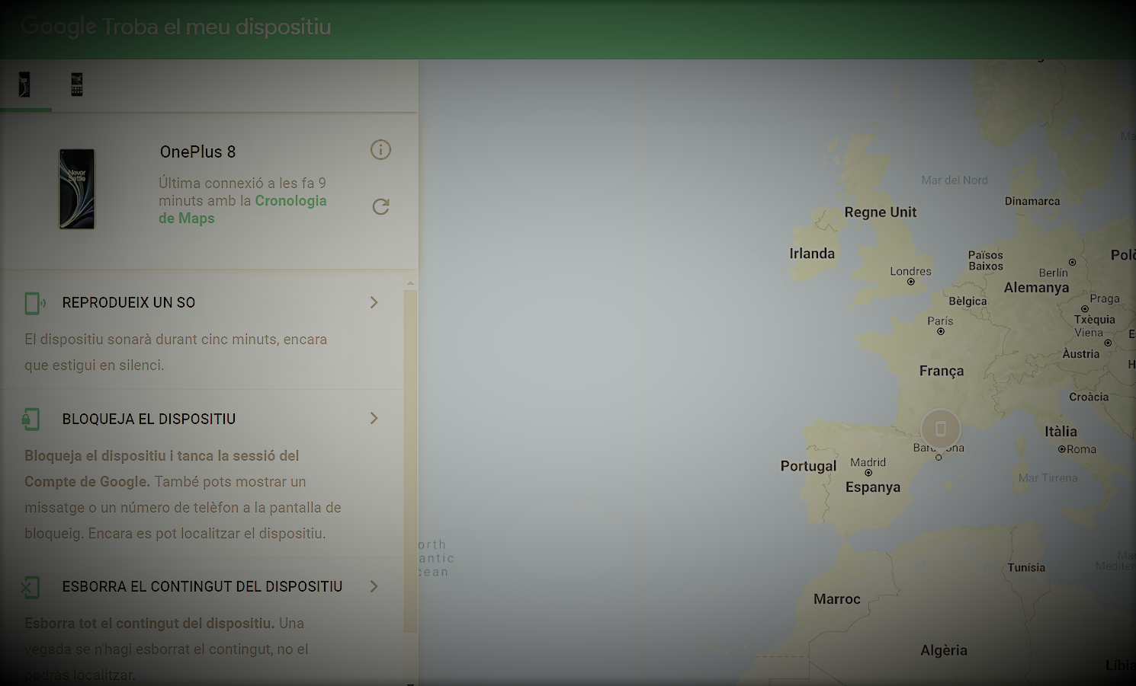Click Regne Unit label on map

(880, 212)
